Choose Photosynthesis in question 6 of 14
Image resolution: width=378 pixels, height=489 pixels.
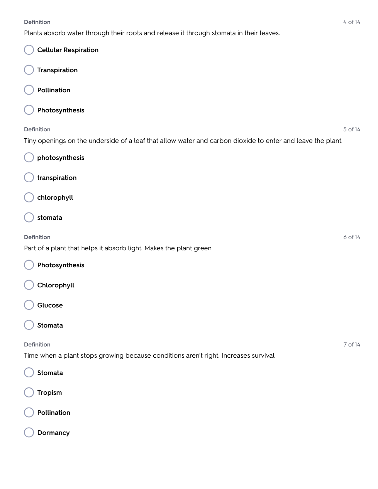[x=29, y=265]
